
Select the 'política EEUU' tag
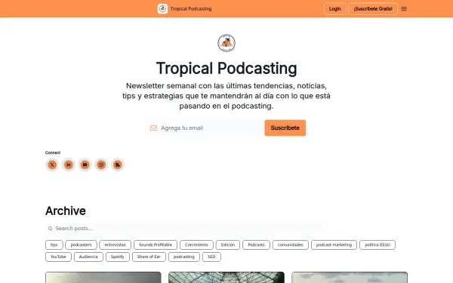[377, 245]
